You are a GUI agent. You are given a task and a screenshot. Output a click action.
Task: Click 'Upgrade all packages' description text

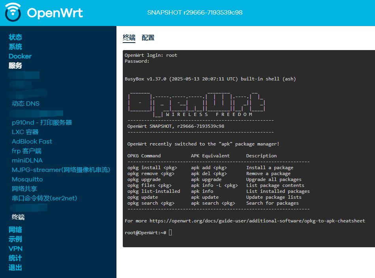tap(274, 179)
